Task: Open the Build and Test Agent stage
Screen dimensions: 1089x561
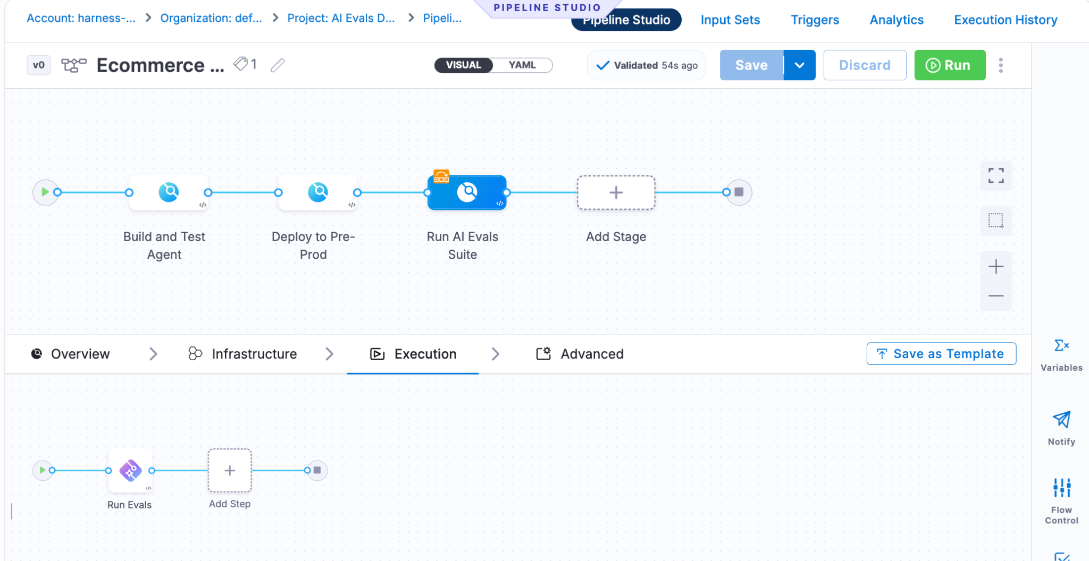Action: (169, 192)
